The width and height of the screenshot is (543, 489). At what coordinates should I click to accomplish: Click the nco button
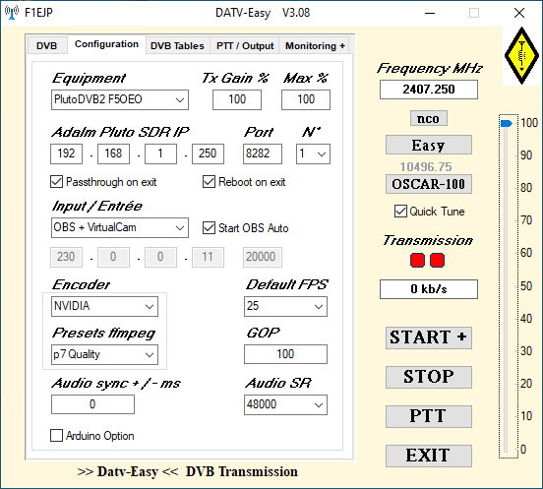[429, 118]
